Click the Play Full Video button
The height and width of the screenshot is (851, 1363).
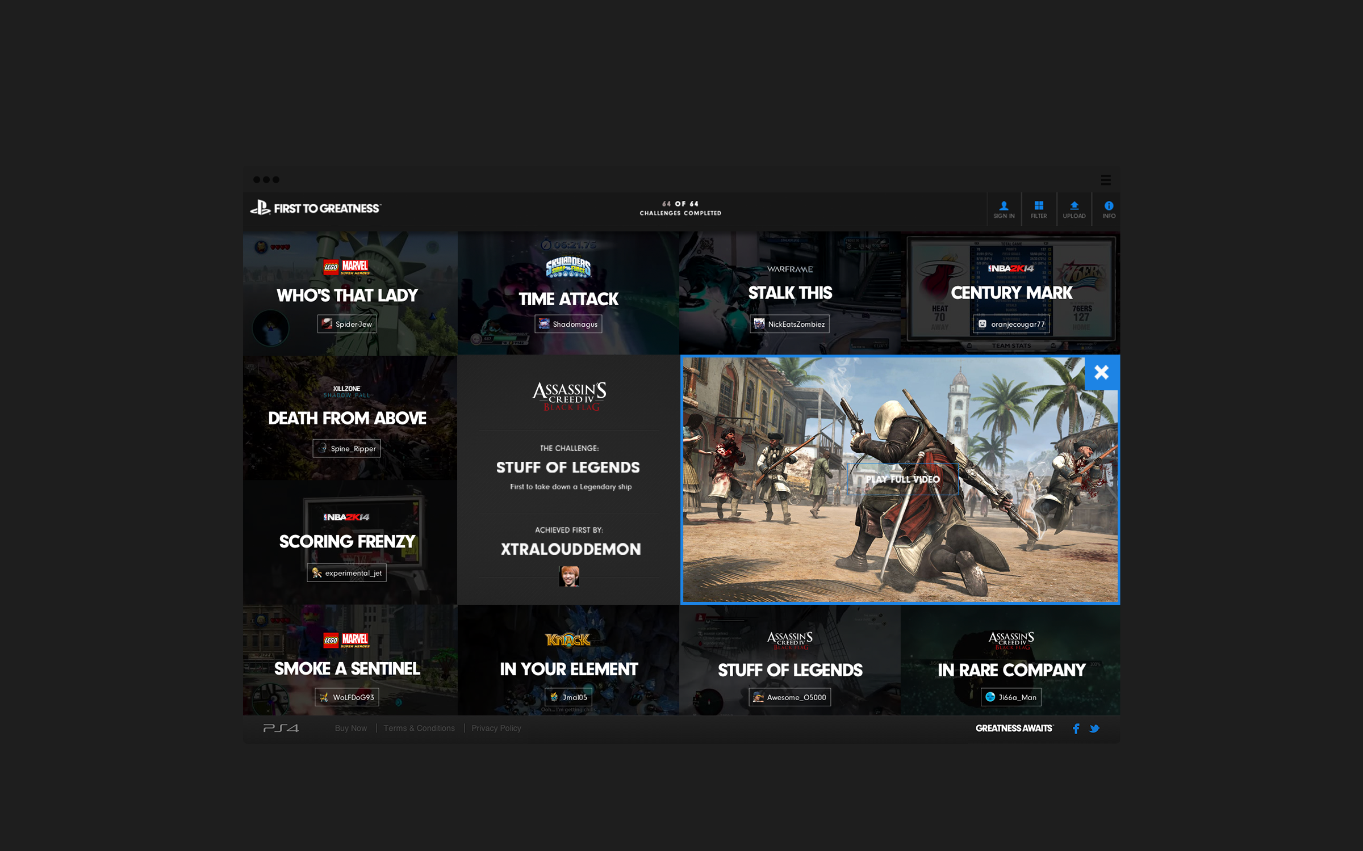click(x=902, y=479)
